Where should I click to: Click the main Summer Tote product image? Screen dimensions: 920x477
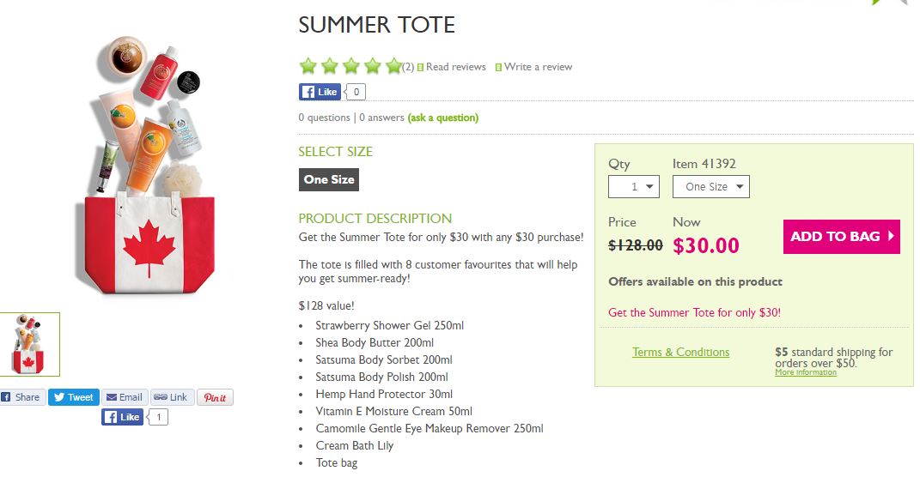tap(155, 167)
